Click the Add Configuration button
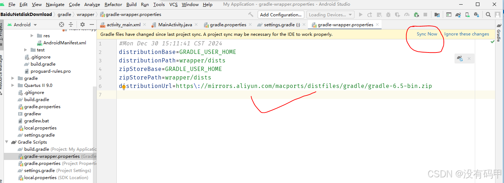Viewport: 504px width, 183px height. (x=281, y=15)
